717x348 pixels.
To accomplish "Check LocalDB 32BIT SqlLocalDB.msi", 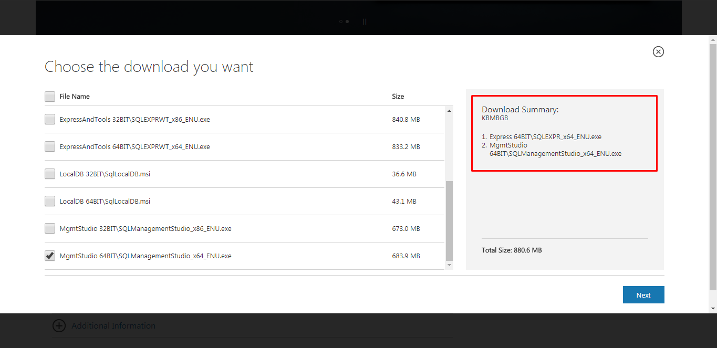I will point(50,174).
